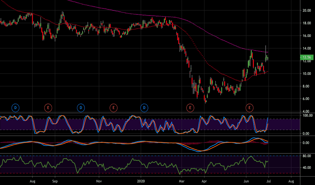Open the earnings marker in March 2020

(190, 108)
